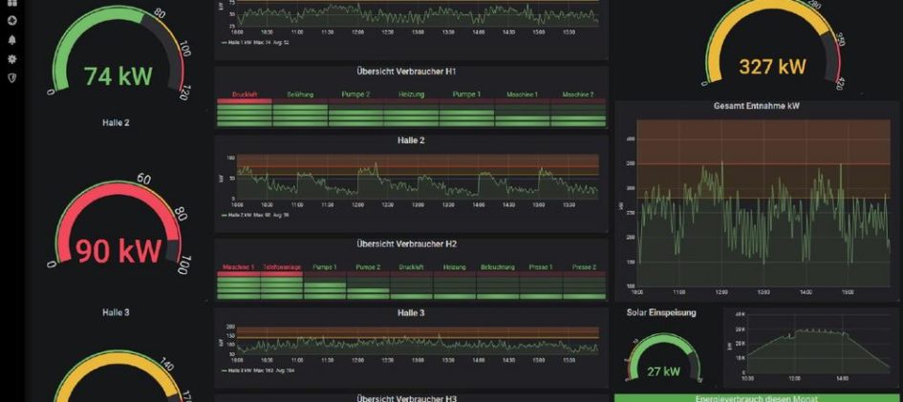Open the Übersicht Verbraucher H1 panel title menu
Viewport: 903px width, 402px height.
tap(411, 72)
